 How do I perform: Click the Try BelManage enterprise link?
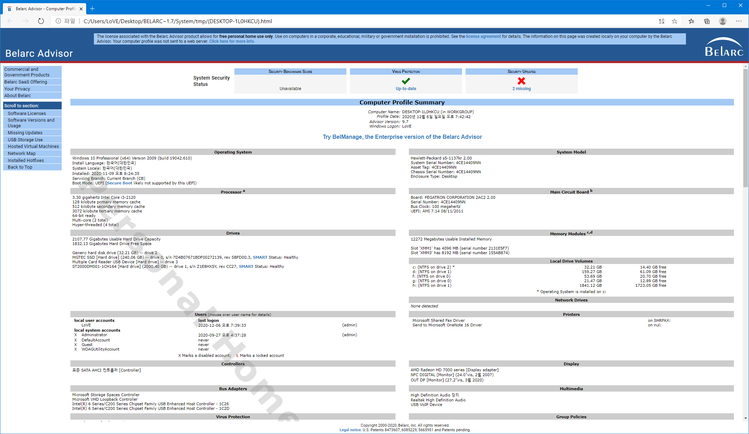click(402, 137)
